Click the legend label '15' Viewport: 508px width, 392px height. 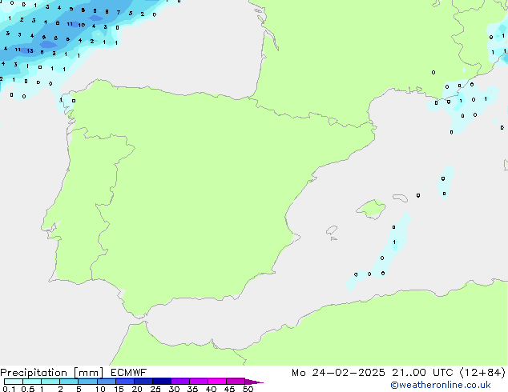119,389
